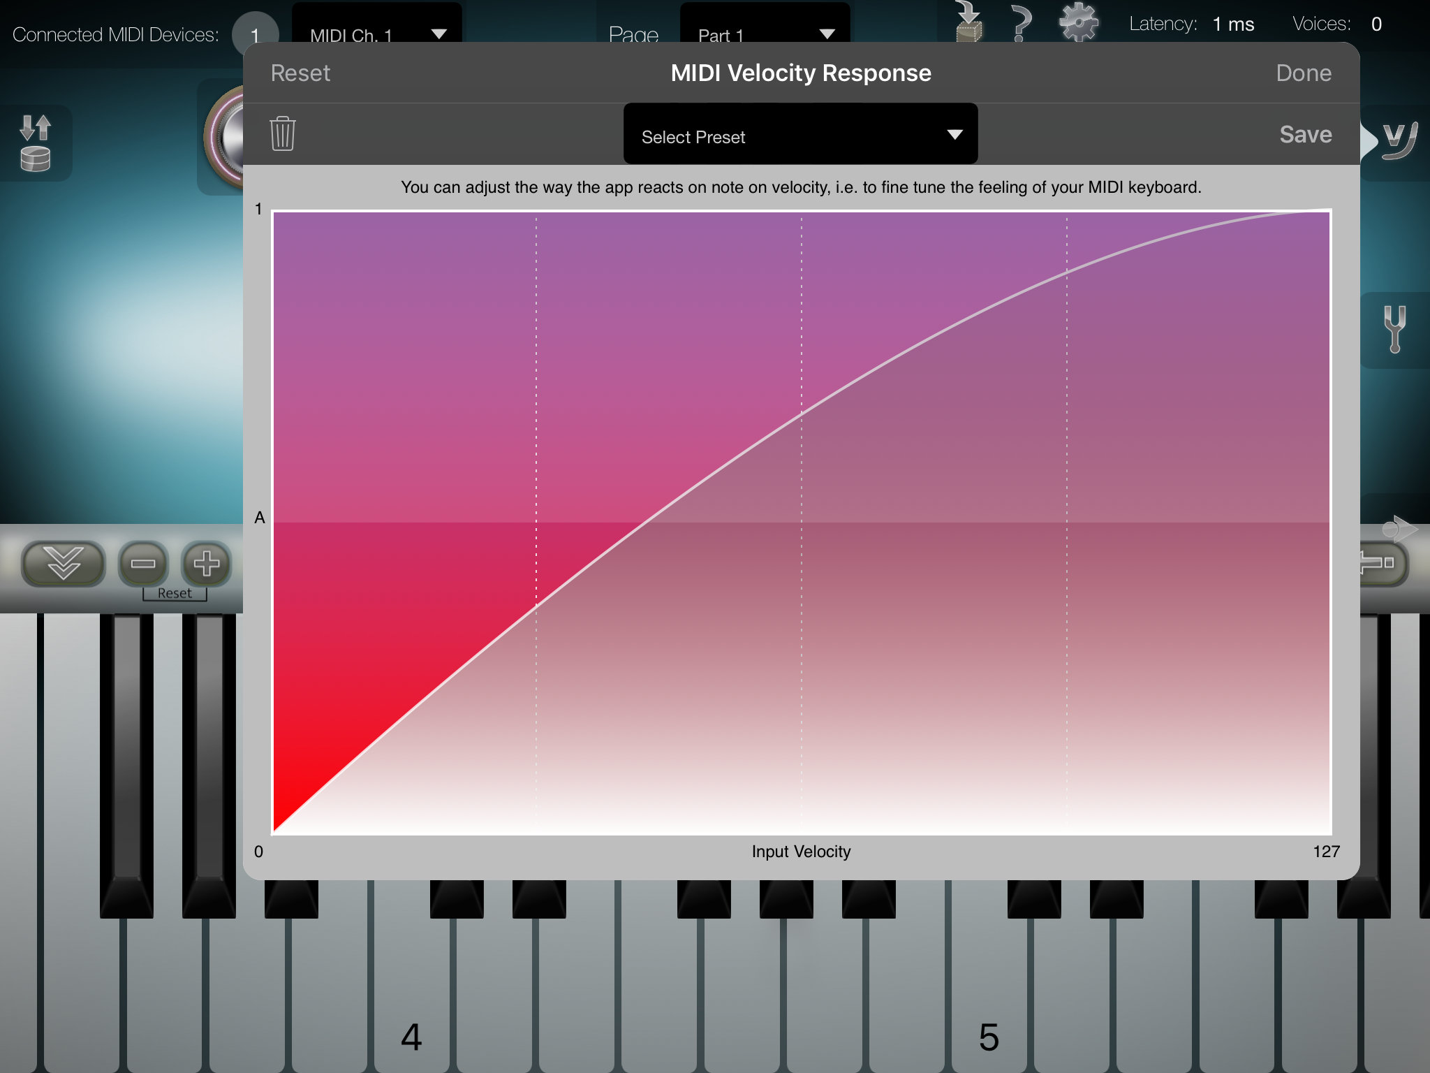Image resolution: width=1430 pixels, height=1073 pixels.
Task: Click the double chevron down keyboard button
Action: tap(64, 563)
